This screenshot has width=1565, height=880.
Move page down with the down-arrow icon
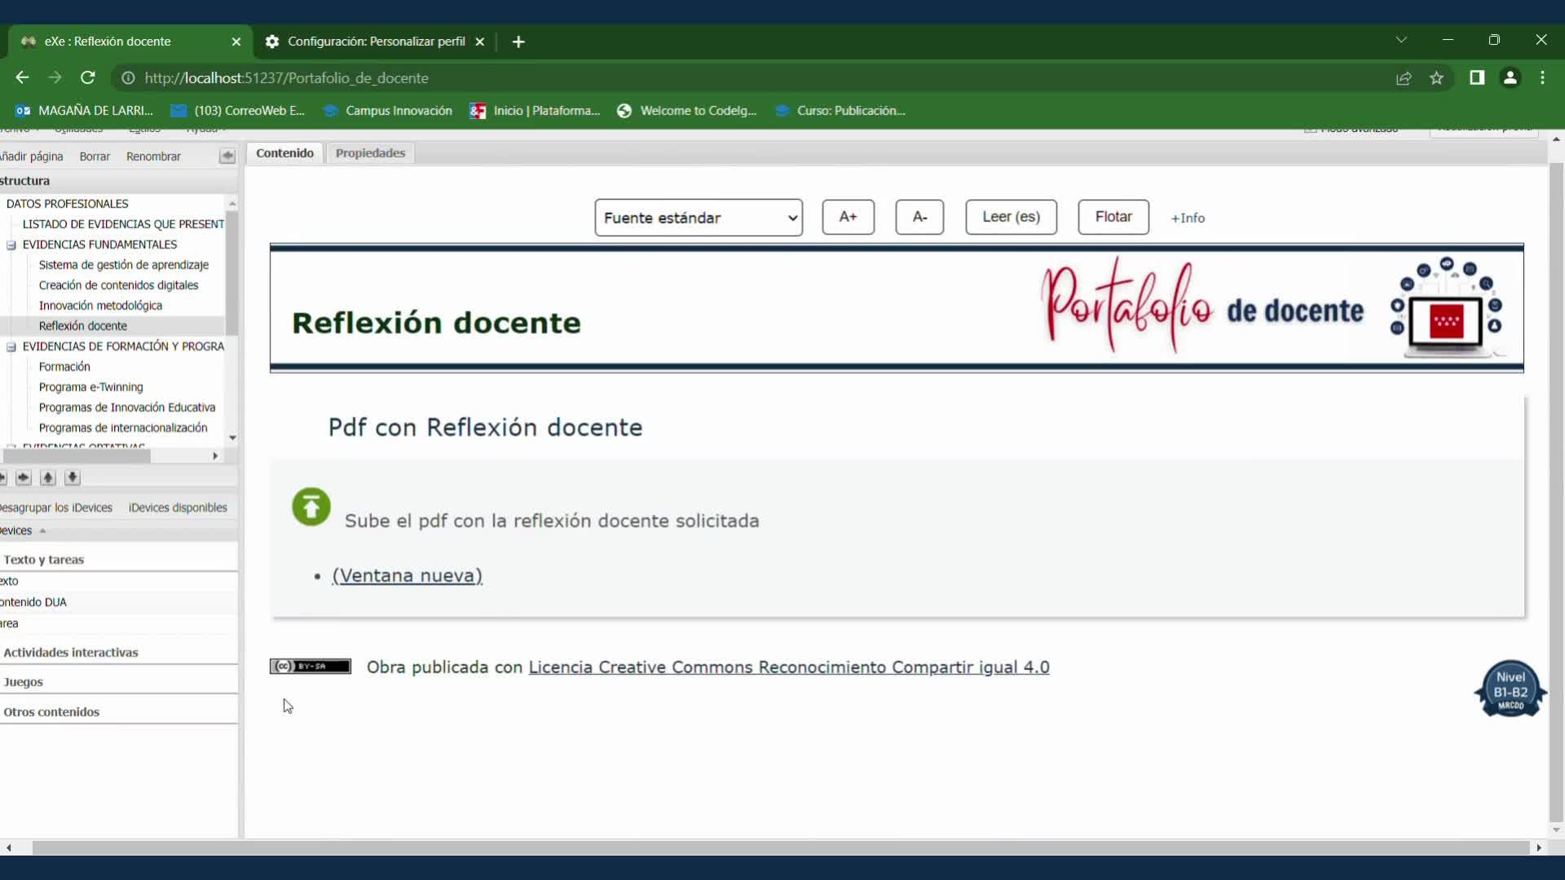pyautogui.click(x=73, y=478)
